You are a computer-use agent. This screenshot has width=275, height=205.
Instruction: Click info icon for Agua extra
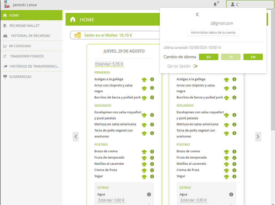coord(149,195)
